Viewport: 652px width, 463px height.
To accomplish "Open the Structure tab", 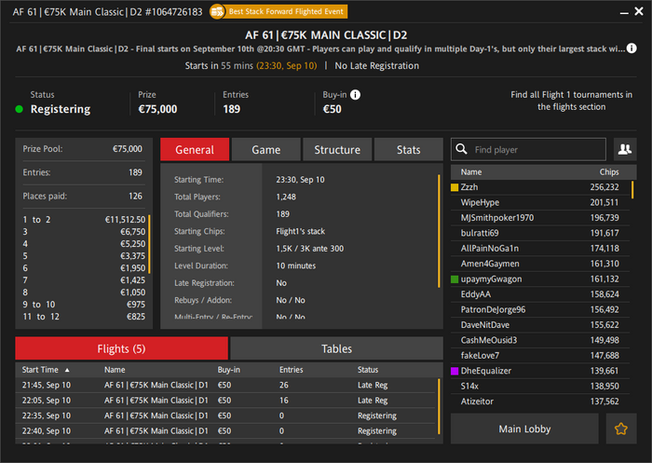I will [337, 149].
